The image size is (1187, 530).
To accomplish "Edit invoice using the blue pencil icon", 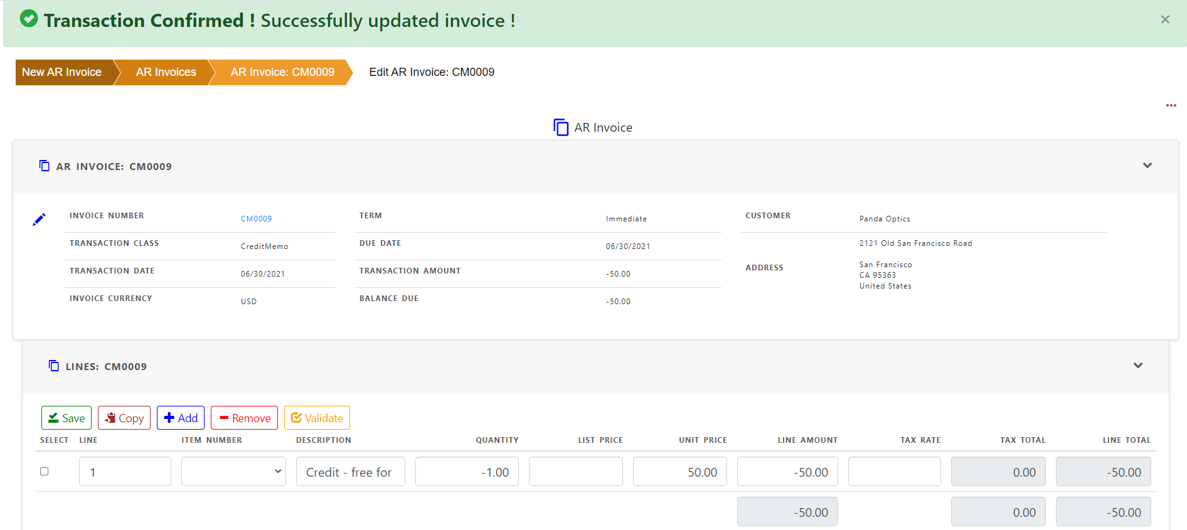I will (x=39, y=220).
